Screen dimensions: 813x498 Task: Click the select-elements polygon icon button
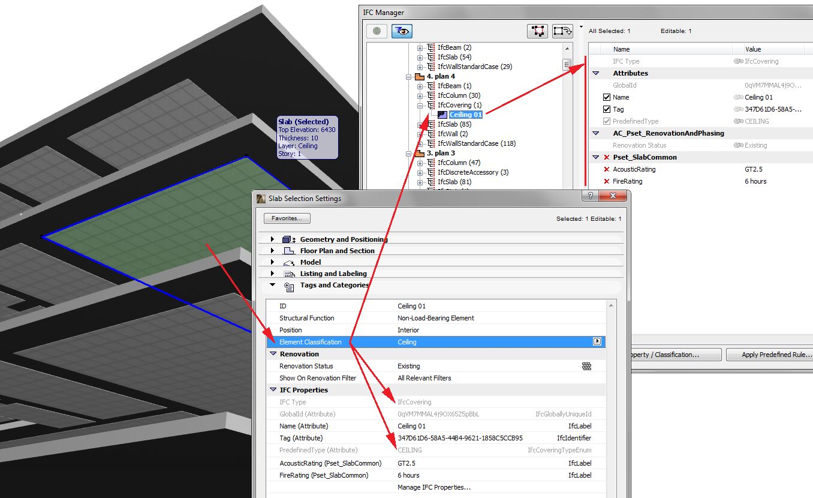[x=537, y=31]
